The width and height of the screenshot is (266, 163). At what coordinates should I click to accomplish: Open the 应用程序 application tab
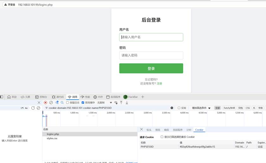point(113,97)
